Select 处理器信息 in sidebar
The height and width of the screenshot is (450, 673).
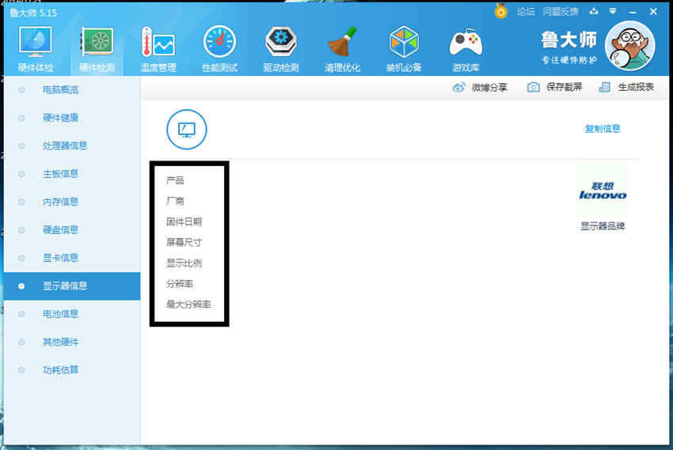(72, 146)
